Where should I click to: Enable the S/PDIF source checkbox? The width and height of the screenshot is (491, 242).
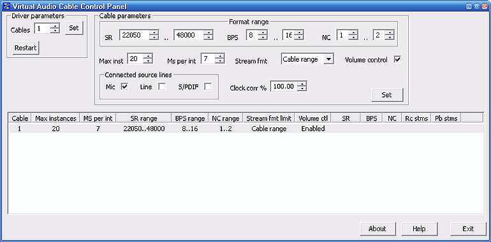[x=208, y=87]
